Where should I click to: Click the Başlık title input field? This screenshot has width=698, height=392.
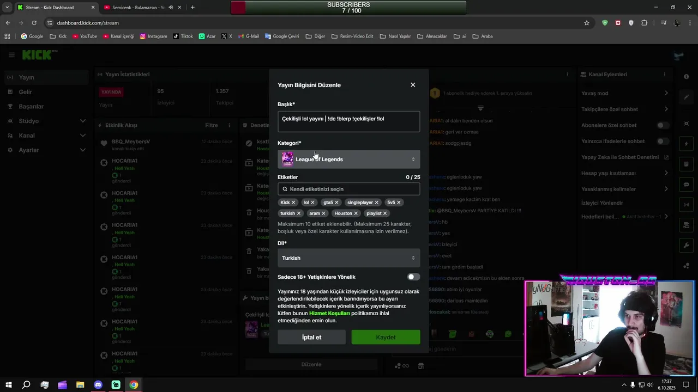click(x=349, y=121)
